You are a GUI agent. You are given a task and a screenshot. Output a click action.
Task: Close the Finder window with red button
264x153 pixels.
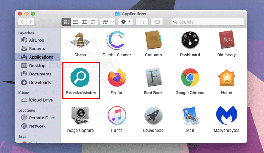point(20,14)
